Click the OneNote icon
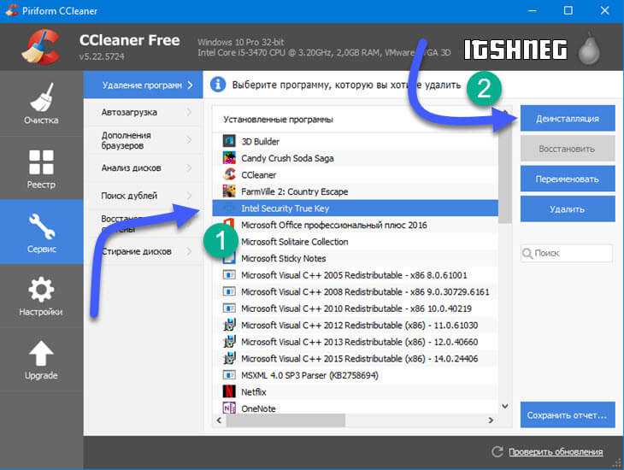This screenshot has height=470, width=624. click(229, 408)
